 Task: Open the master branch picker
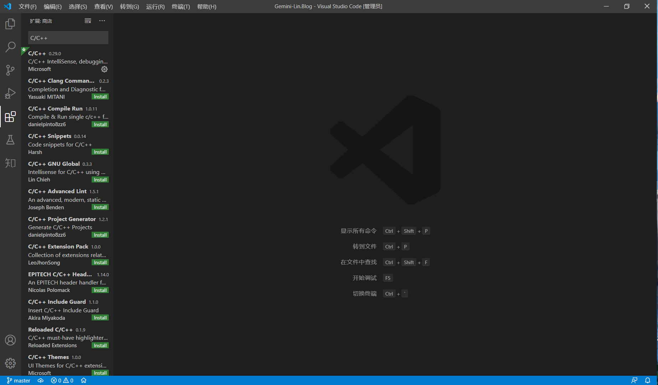[19, 380]
